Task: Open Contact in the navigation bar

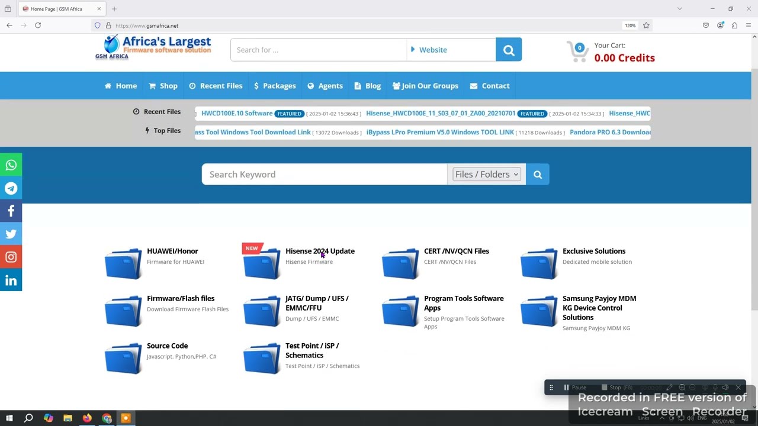Action: click(x=490, y=86)
